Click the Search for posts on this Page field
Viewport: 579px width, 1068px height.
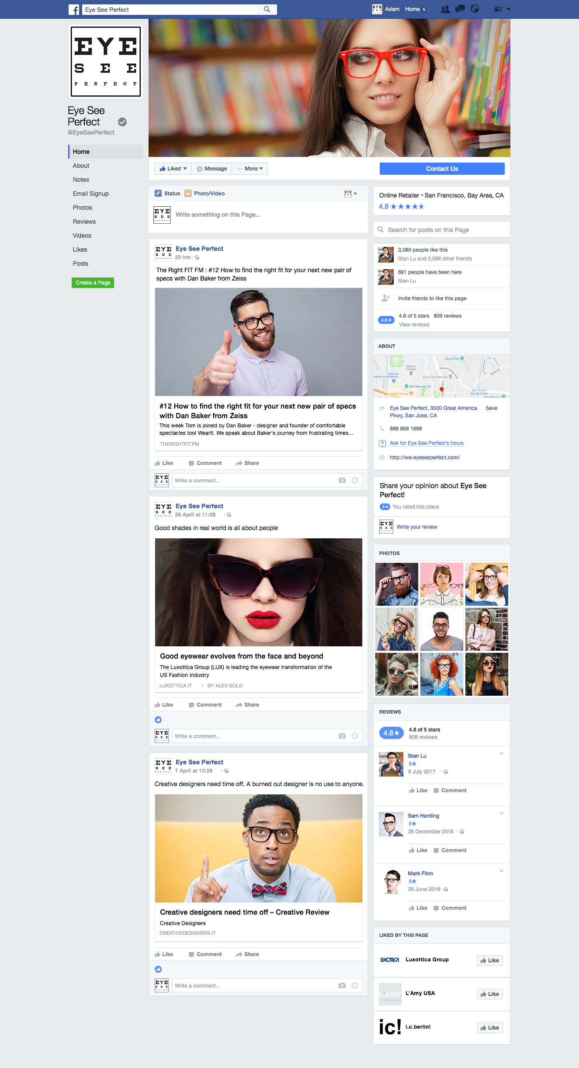[441, 230]
